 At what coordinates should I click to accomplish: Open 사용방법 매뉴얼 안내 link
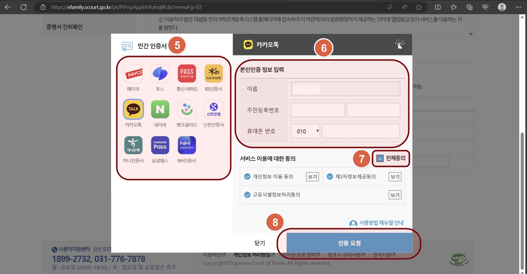click(377, 223)
